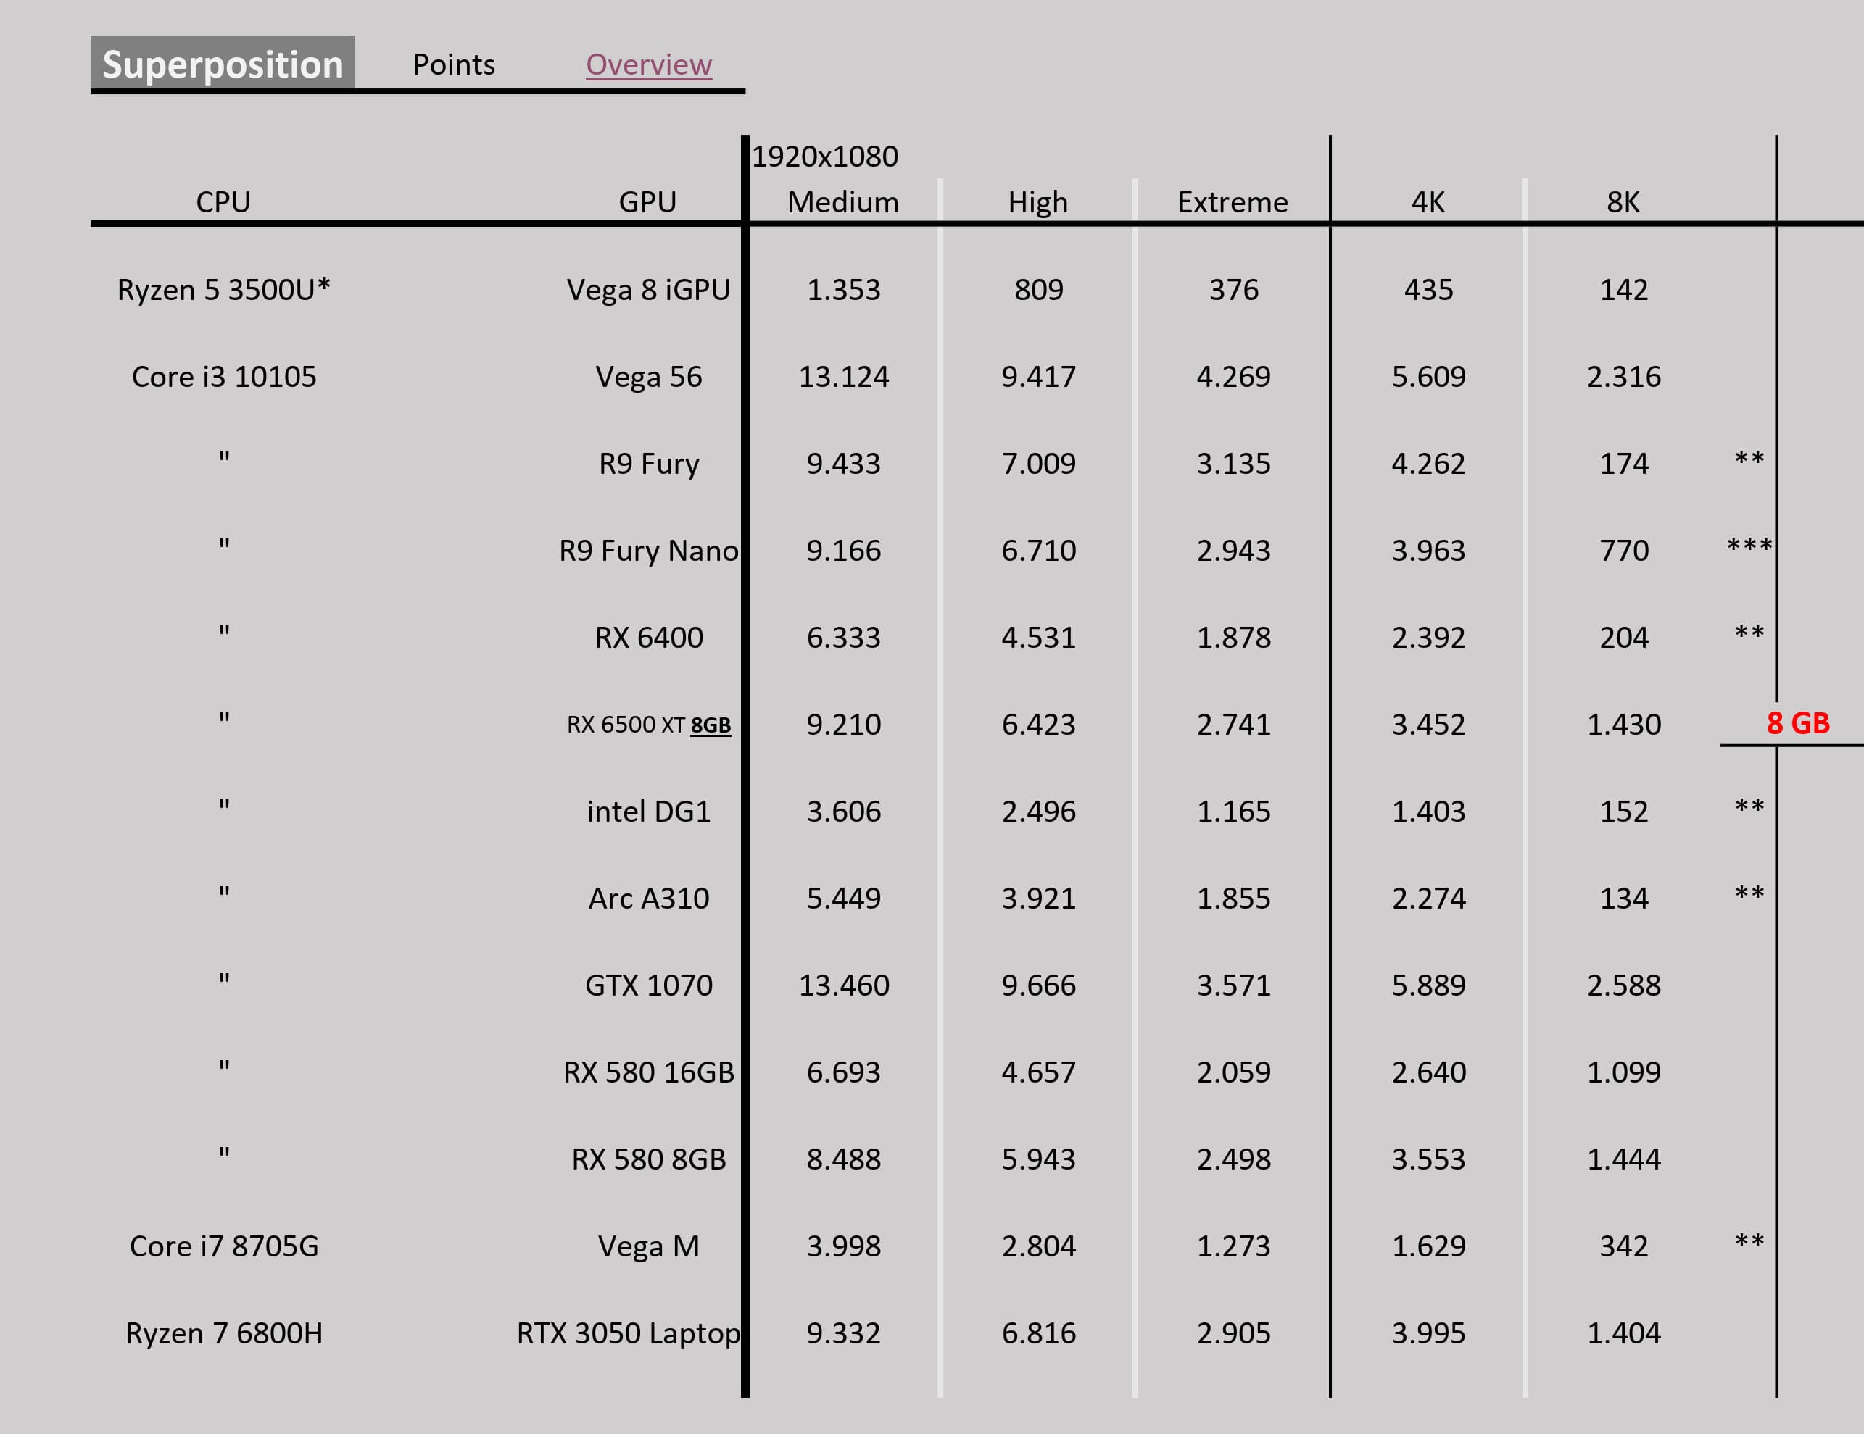Image resolution: width=1864 pixels, height=1434 pixels.
Task: Click the GPU column header
Action: 647,202
